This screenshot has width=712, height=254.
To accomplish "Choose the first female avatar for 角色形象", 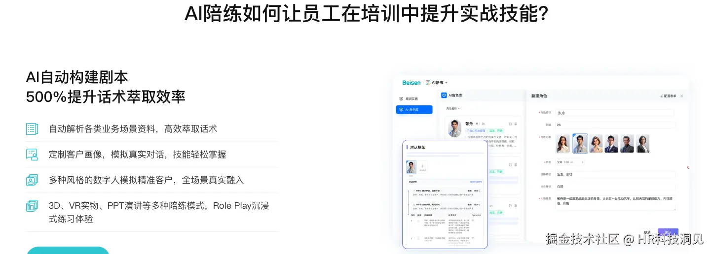I will point(562,144).
